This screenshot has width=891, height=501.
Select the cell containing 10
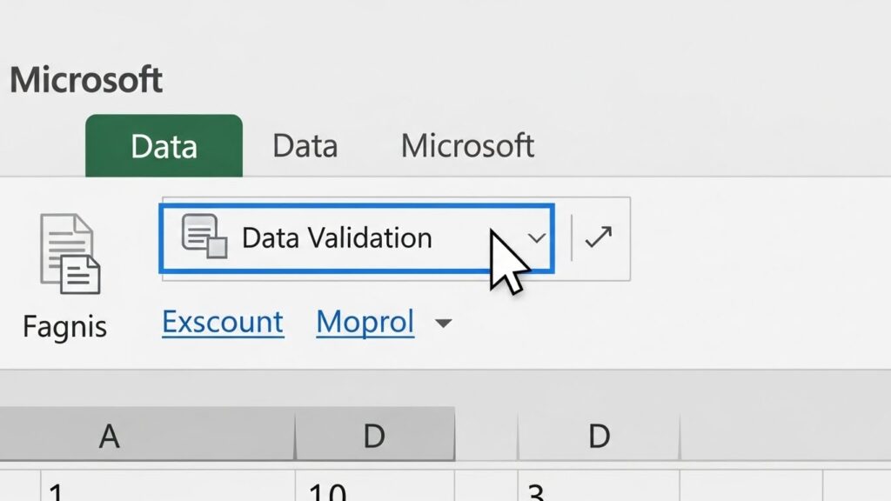pos(373,489)
